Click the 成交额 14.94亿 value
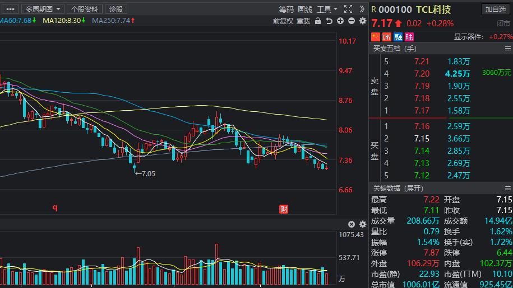The height and width of the screenshot is (288, 513). [498, 221]
